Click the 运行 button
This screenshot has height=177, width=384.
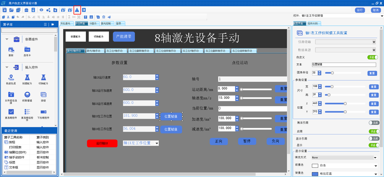pos(360,10)
